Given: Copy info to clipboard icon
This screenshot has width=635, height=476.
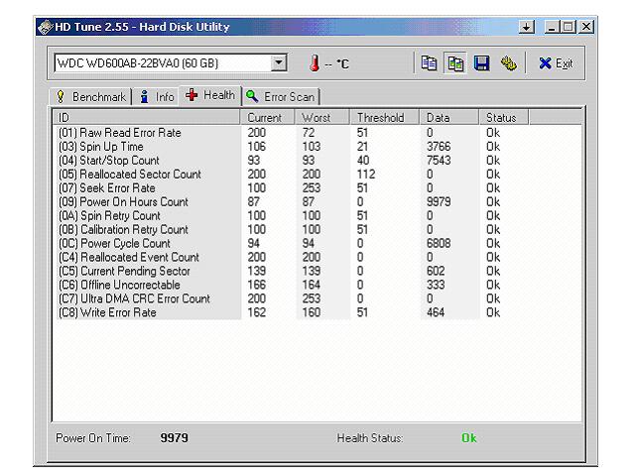Looking at the screenshot, I should tap(429, 63).
